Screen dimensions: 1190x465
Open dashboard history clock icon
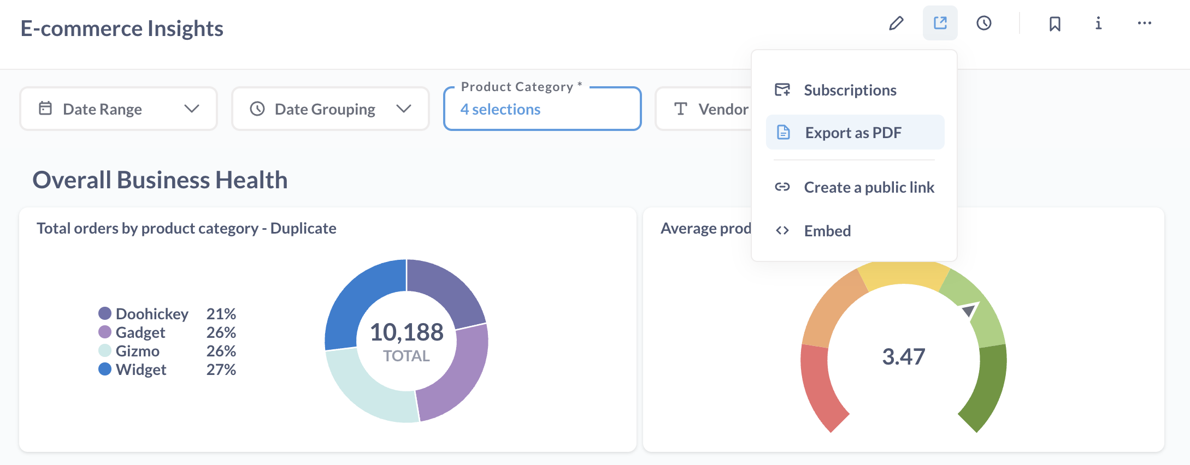pyautogui.click(x=983, y=23)
